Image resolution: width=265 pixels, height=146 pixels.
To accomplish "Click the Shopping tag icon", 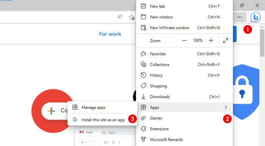I will click(x=143, y=86).
